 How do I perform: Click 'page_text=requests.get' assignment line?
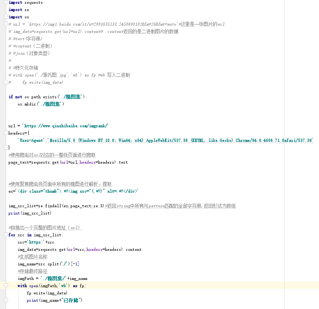pos(68,162)
